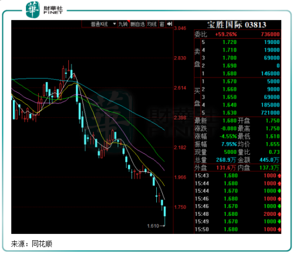294x254 pixels.
Task: Select buy level 5 price 1.630
Action: [229, 113]
